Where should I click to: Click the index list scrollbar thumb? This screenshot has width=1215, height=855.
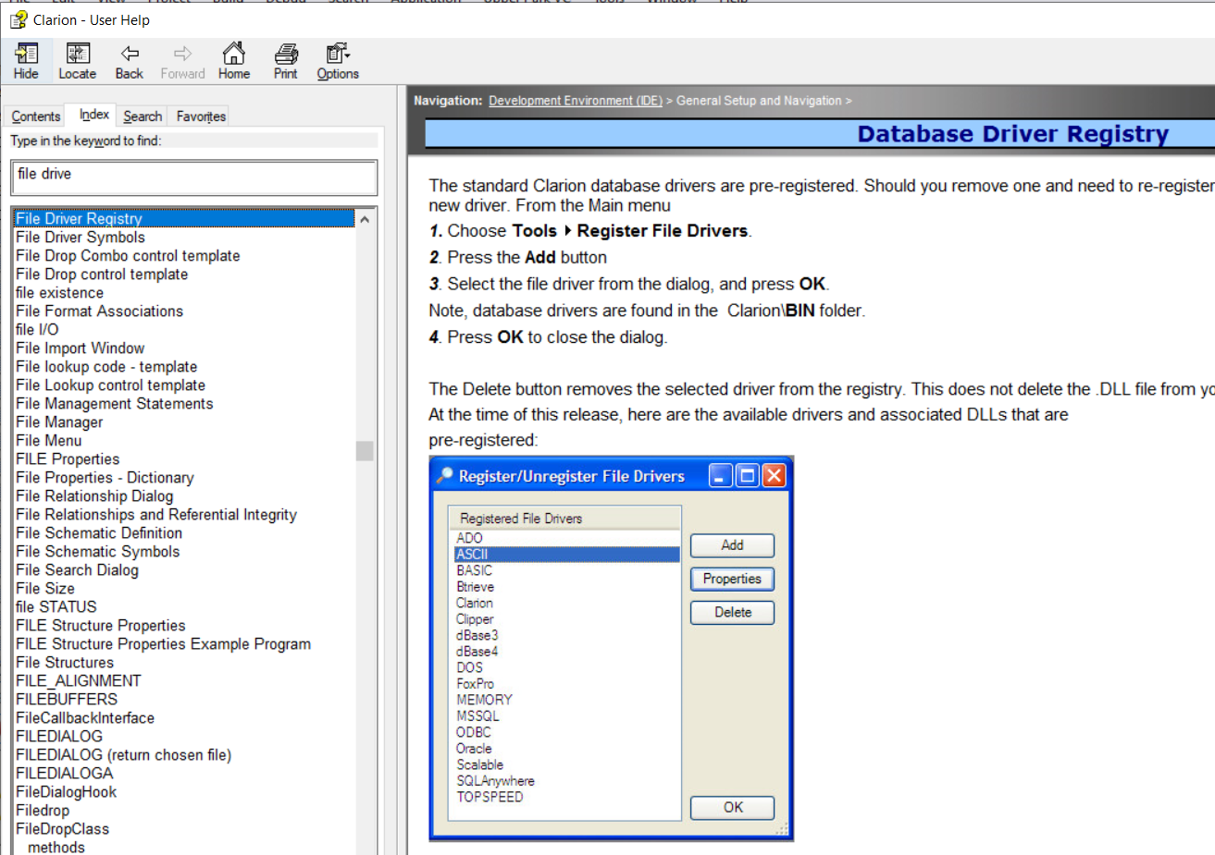[365, 450]
